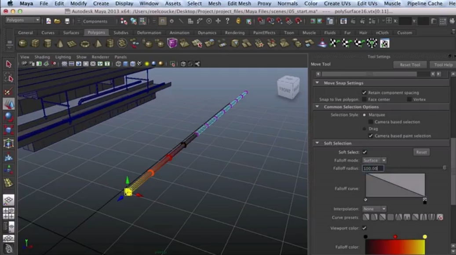Open selection mask dropdown beside Components
456x255 pixels.
pos(79,21)
